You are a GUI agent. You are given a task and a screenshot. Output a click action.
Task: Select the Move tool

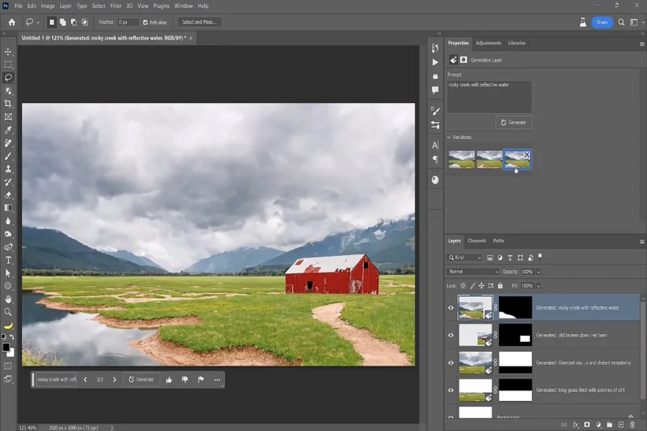pos(9,52)
